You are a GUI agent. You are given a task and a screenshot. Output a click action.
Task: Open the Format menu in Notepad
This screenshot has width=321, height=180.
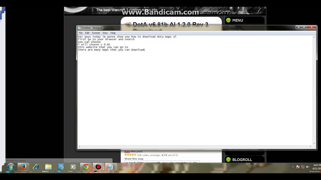(x=96, y=33)
